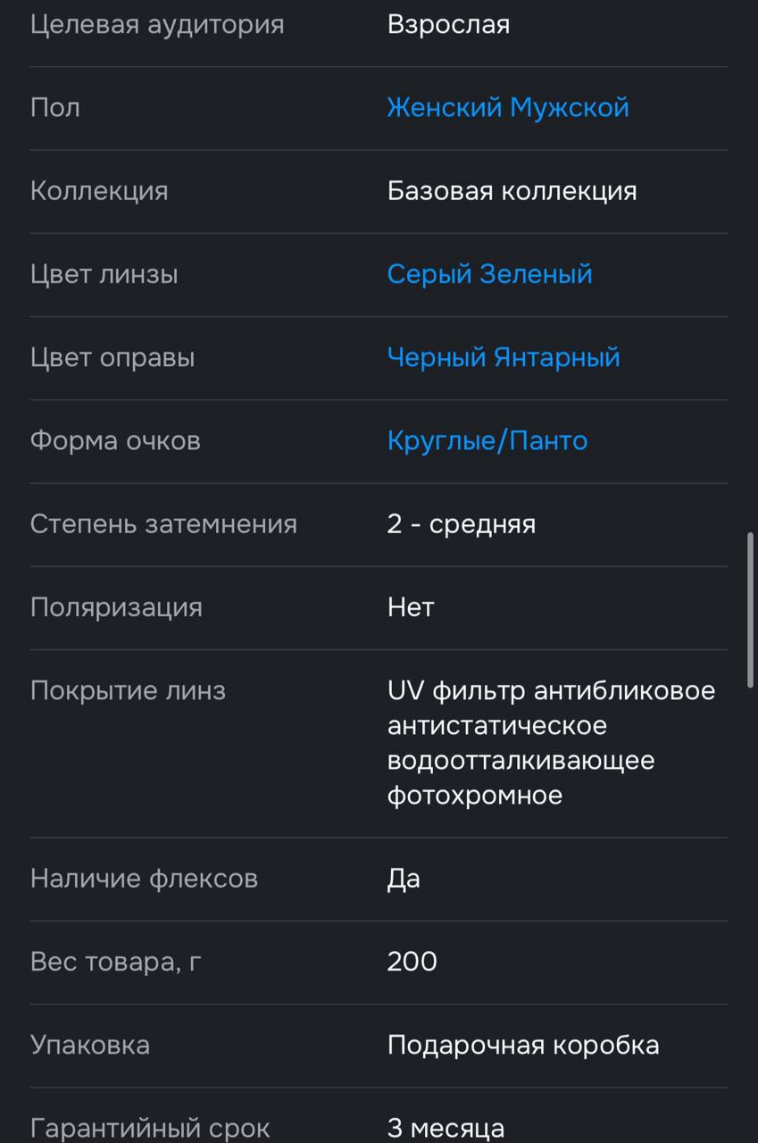The image size is (758, 1143).
Task: Tap the Наличие флексов label
Action: click(144, 879)
